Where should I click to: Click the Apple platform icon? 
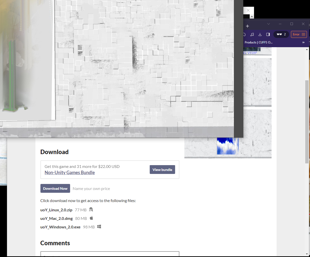click(x=91, y=218)
